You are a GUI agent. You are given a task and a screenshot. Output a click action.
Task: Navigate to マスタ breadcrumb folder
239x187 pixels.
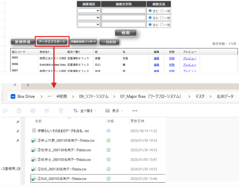click(200, 97)
